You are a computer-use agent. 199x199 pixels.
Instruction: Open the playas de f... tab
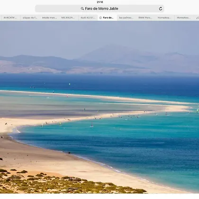[30, 18]
